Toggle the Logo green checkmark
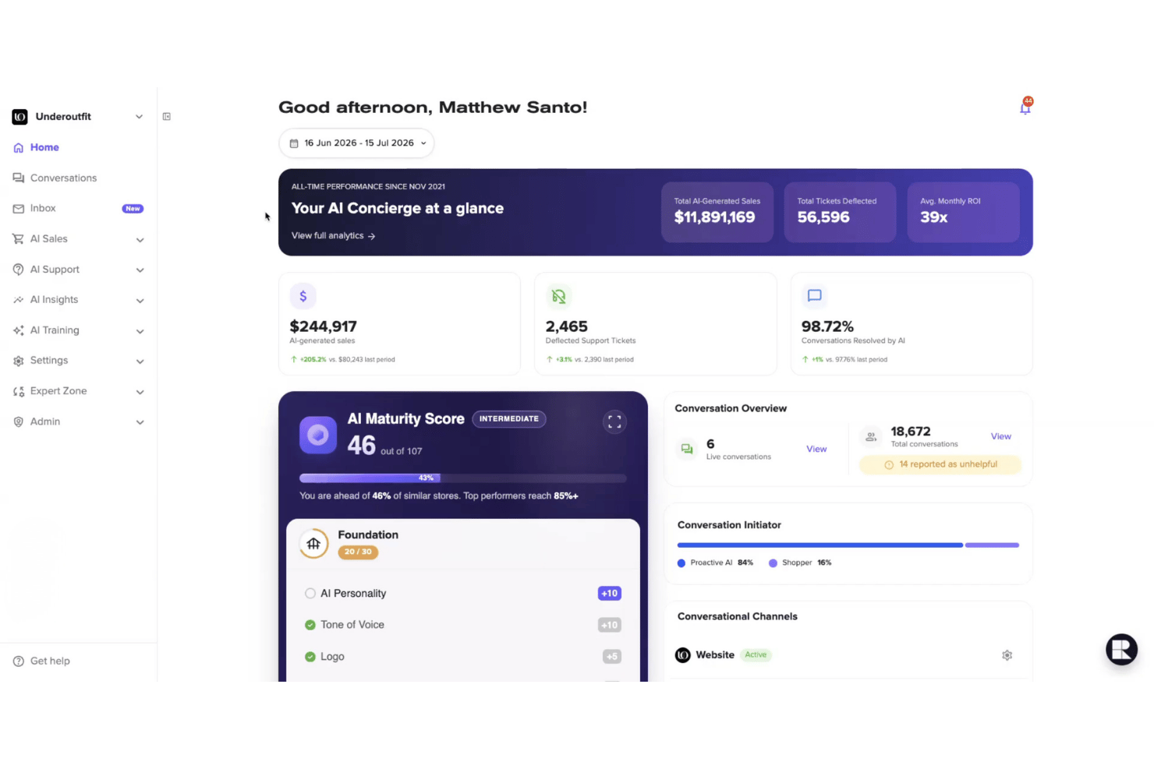 [310, 657]
